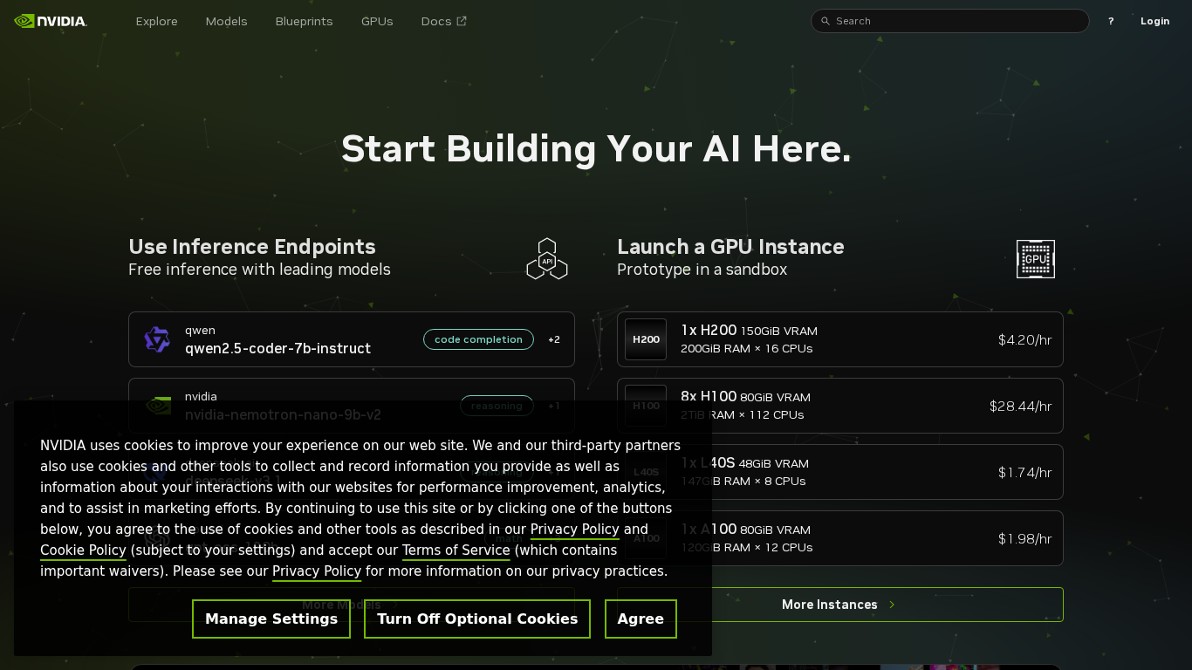Click the $4.20/hr price
Viewport: 1192px width, 670px height.
[x=1025, y=339]
